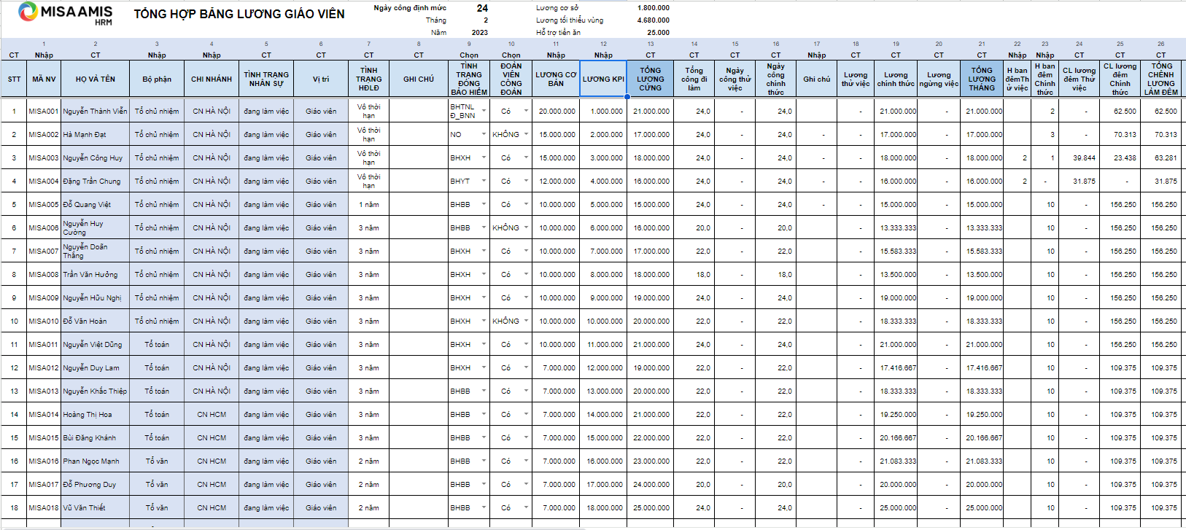Expand KHÔNG union dropdown in Hà Mạnh Đạt row

[x=526, y=135]
